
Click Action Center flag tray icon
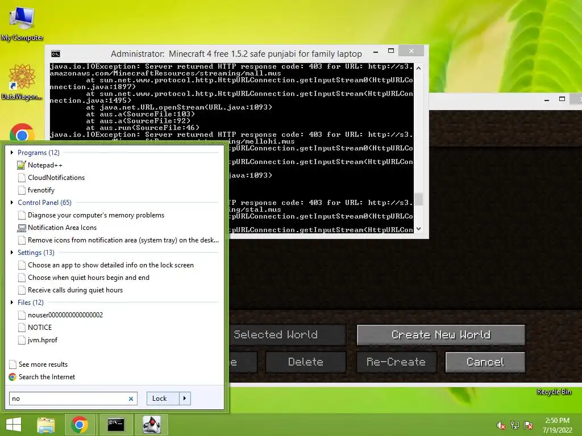tap(529, 425)
